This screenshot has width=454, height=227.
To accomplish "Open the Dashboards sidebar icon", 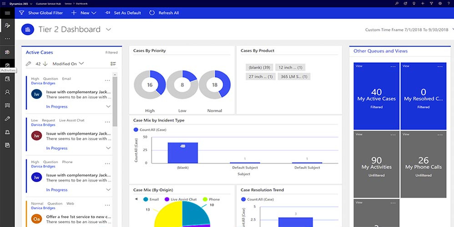I will [7, 52].
